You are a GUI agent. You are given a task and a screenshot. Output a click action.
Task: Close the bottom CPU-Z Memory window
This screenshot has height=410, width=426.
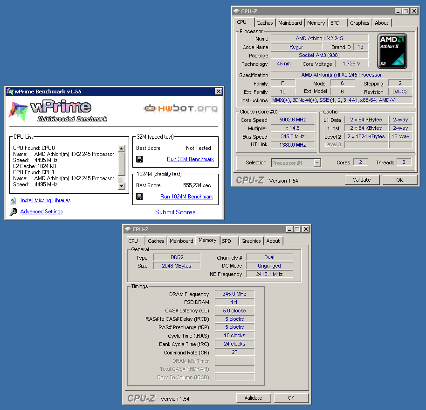(x=305, y=229)
